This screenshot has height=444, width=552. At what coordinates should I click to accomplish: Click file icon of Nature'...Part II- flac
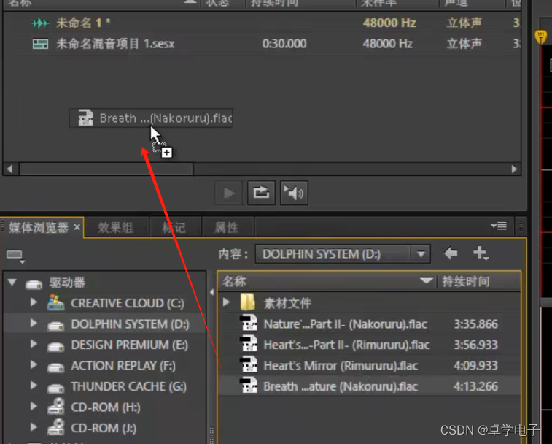pyautogui.click(x=249, y=323)
